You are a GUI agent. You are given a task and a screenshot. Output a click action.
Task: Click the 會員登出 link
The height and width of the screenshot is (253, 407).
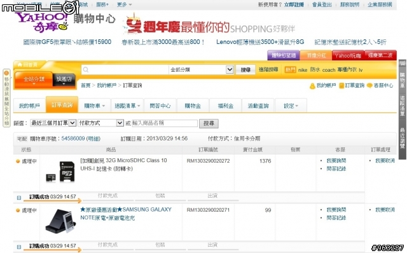pos(322,4)
